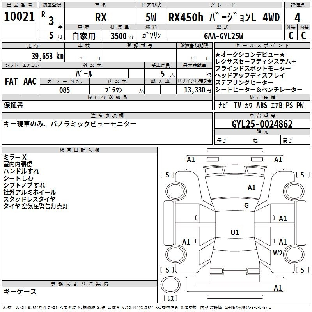This screenshot has width=312, height=312.
Task: Click the ABS equipment indicator
Action: (x=262, y=105)
